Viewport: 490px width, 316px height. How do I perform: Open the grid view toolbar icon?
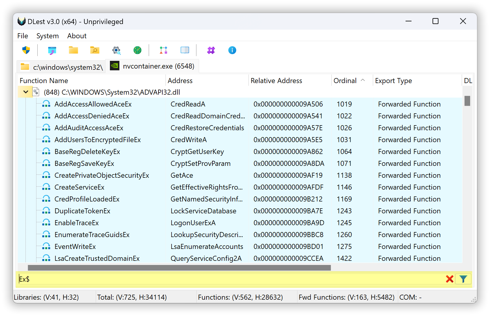pos(185,50)
